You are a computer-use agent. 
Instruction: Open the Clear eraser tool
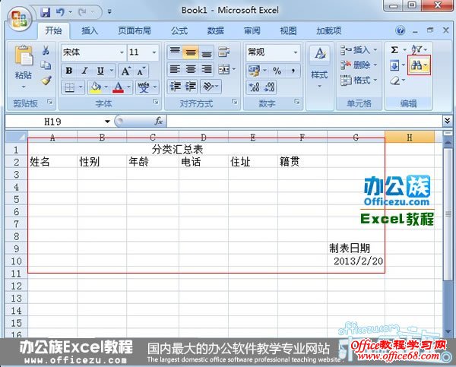tap(395, 81)
